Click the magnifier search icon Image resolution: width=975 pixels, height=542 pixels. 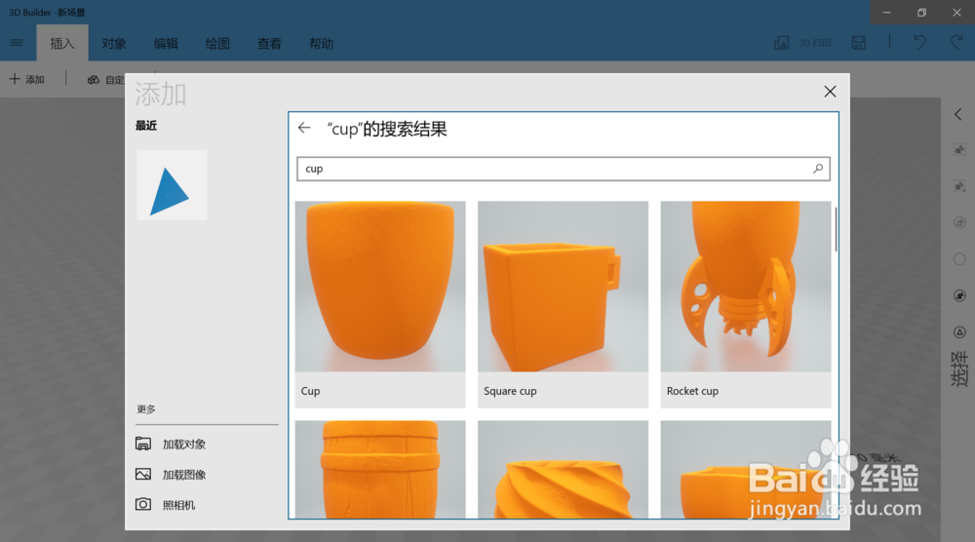click(818, 169)
